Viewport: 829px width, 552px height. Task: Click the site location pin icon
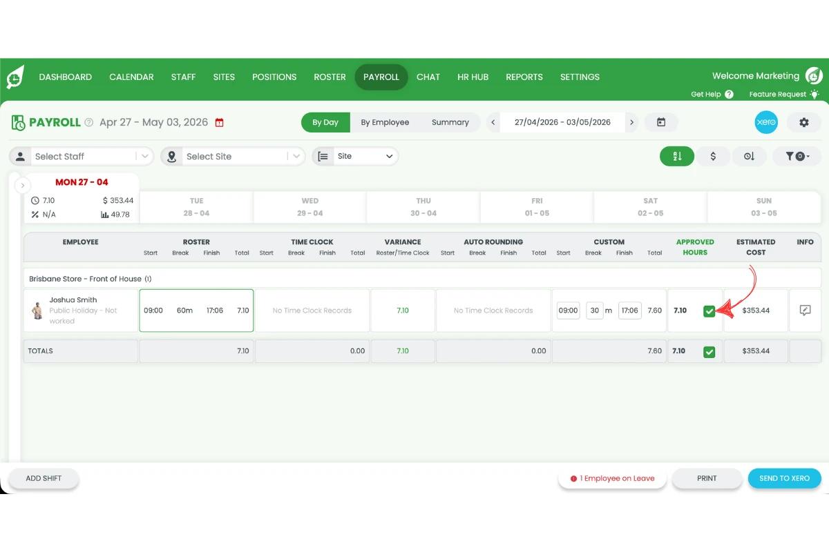(x=172, y=157)
